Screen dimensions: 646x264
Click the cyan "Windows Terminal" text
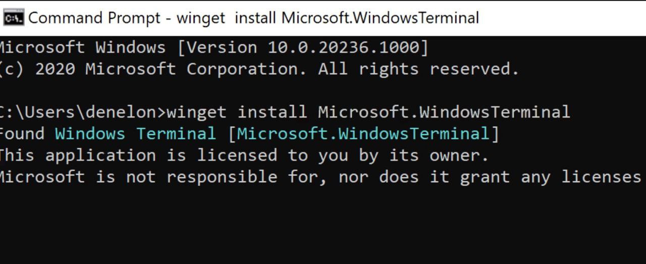pyautogui.click(x=135, y=134)
